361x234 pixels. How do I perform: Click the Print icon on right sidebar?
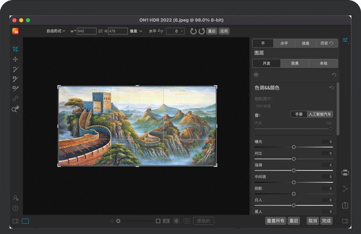click(345, 172)
